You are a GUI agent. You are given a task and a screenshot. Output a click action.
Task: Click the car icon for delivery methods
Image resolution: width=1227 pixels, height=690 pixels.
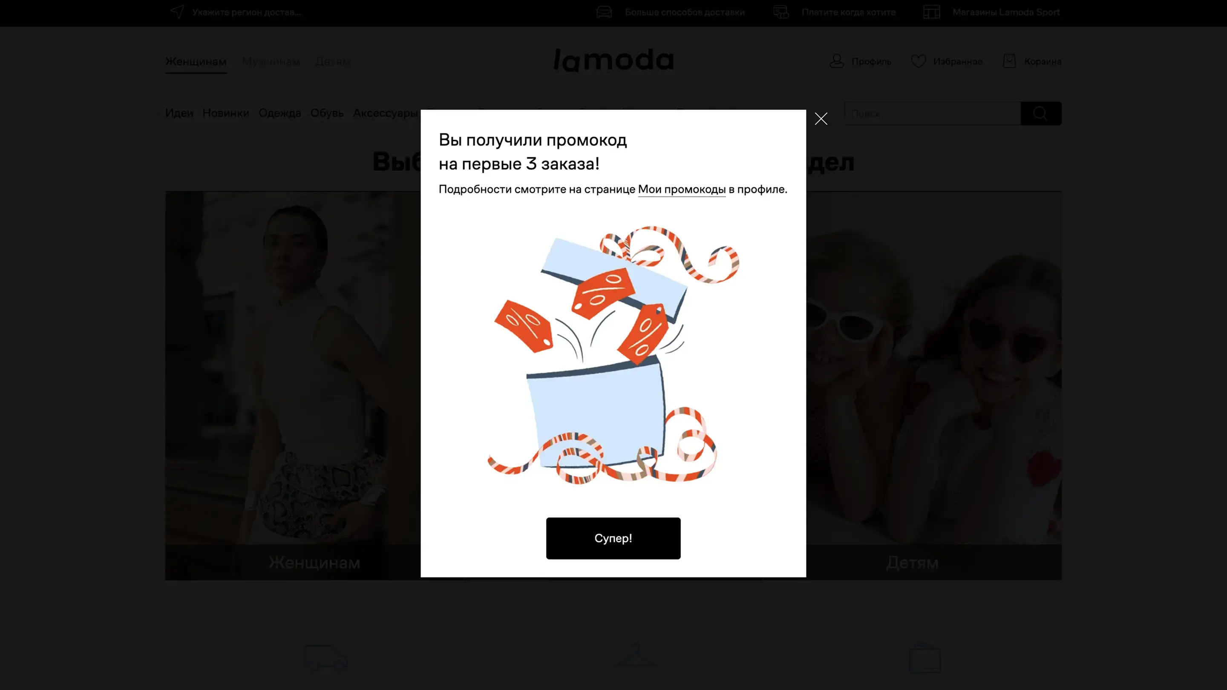coord(604,12)
